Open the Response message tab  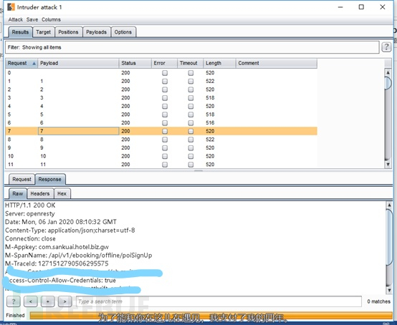point(50,179)
